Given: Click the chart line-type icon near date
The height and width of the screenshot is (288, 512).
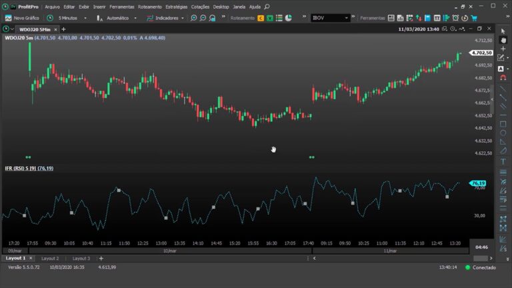Looking at the screenshot, I should [x=462, y=29].
